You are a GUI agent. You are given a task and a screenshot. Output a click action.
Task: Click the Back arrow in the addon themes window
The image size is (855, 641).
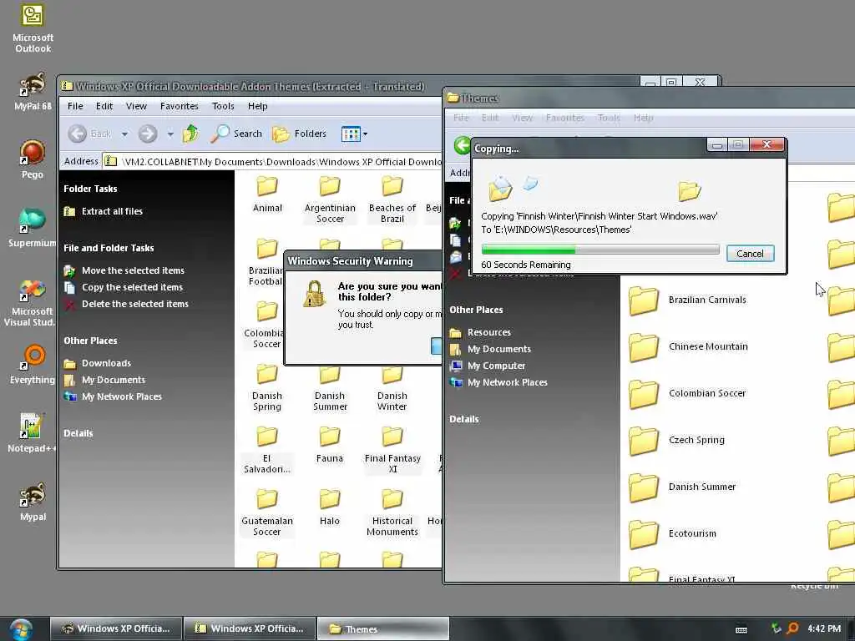coord(78,134)
